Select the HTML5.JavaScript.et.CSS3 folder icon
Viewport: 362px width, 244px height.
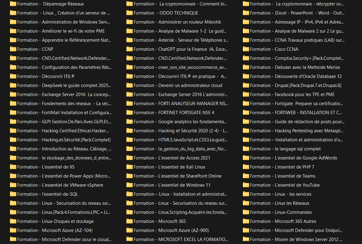point(129,140)
